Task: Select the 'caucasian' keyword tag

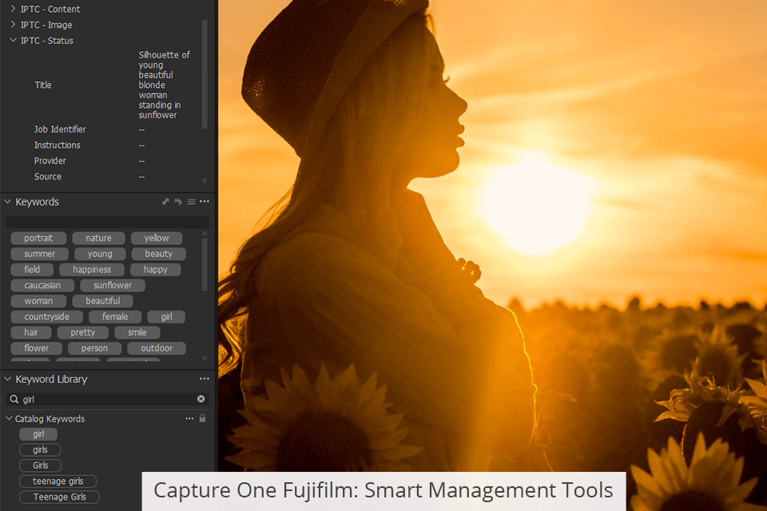Action: pos(42,285)
